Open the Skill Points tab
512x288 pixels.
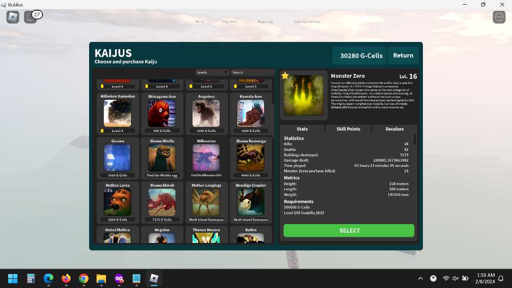348,129
